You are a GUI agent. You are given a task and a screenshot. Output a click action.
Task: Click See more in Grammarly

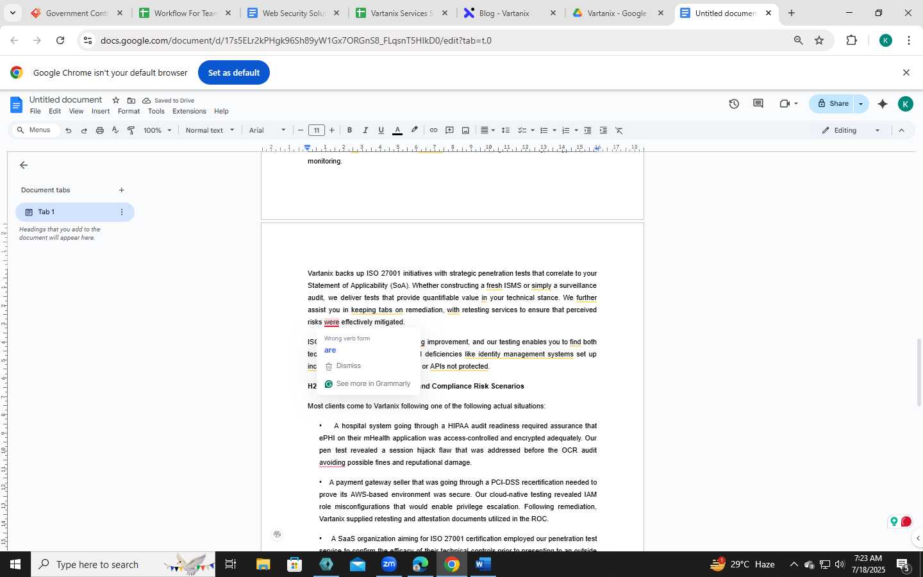367,384
